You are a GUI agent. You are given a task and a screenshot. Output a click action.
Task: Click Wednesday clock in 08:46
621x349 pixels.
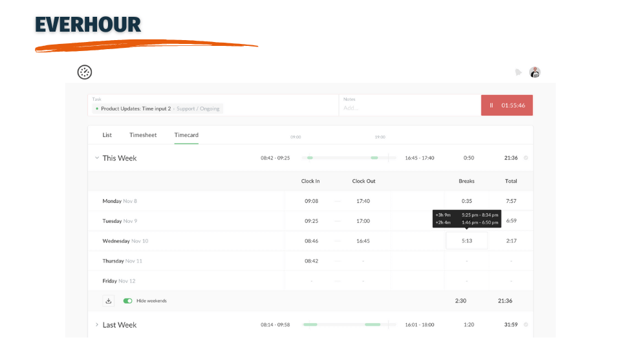(x=311, y=240)
